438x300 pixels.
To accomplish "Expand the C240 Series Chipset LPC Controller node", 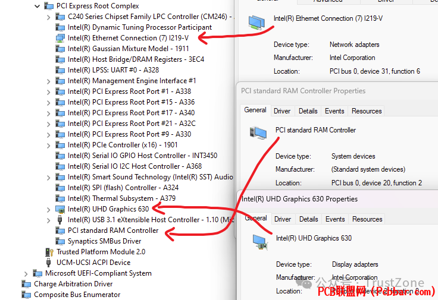I will point(48,17).
